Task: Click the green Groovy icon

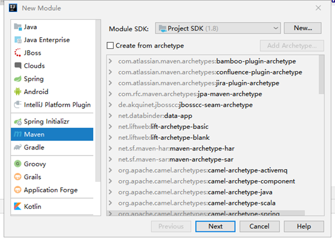Action: [18, 164]
